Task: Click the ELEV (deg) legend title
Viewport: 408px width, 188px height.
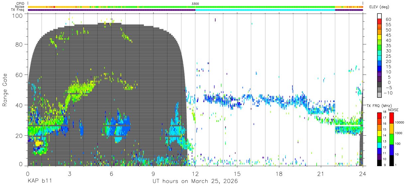Action: tap(379, 7)
